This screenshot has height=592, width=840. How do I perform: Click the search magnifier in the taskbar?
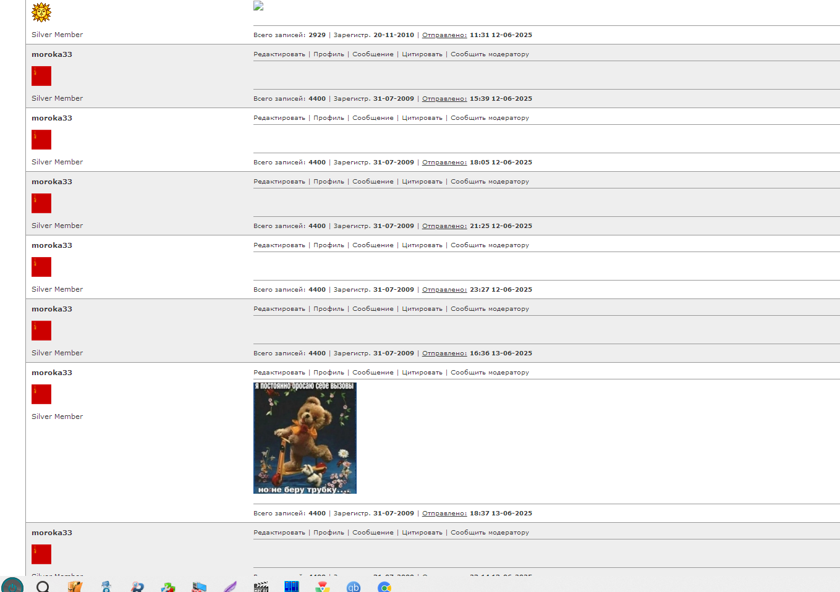(43, 586)
